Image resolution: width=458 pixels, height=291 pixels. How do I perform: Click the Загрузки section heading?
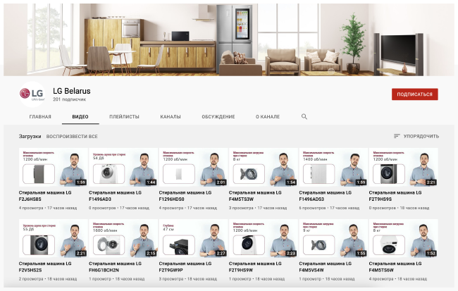tap(30, 137)
